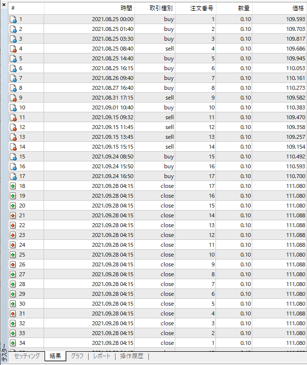
Task: Click the sell order icon in row 4
Action: click(x=13, y=49)
